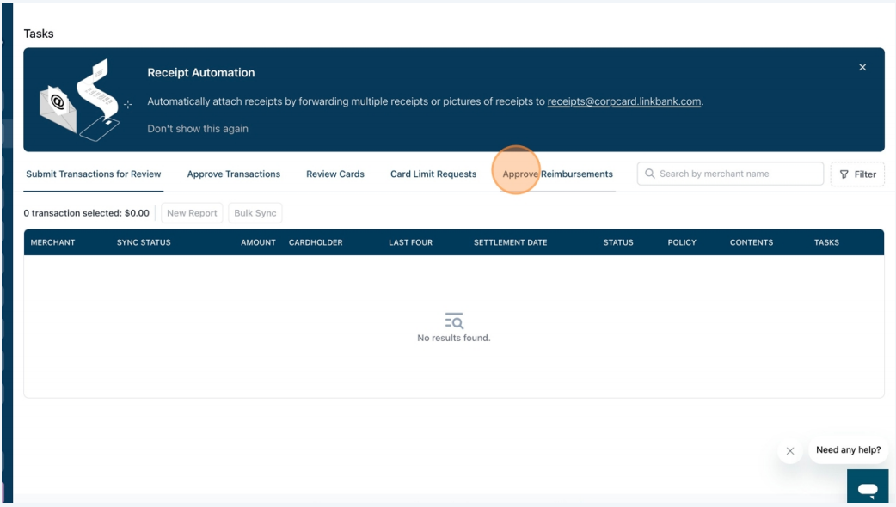Dismiss the "Need any help?" prompt

point(790,451)
